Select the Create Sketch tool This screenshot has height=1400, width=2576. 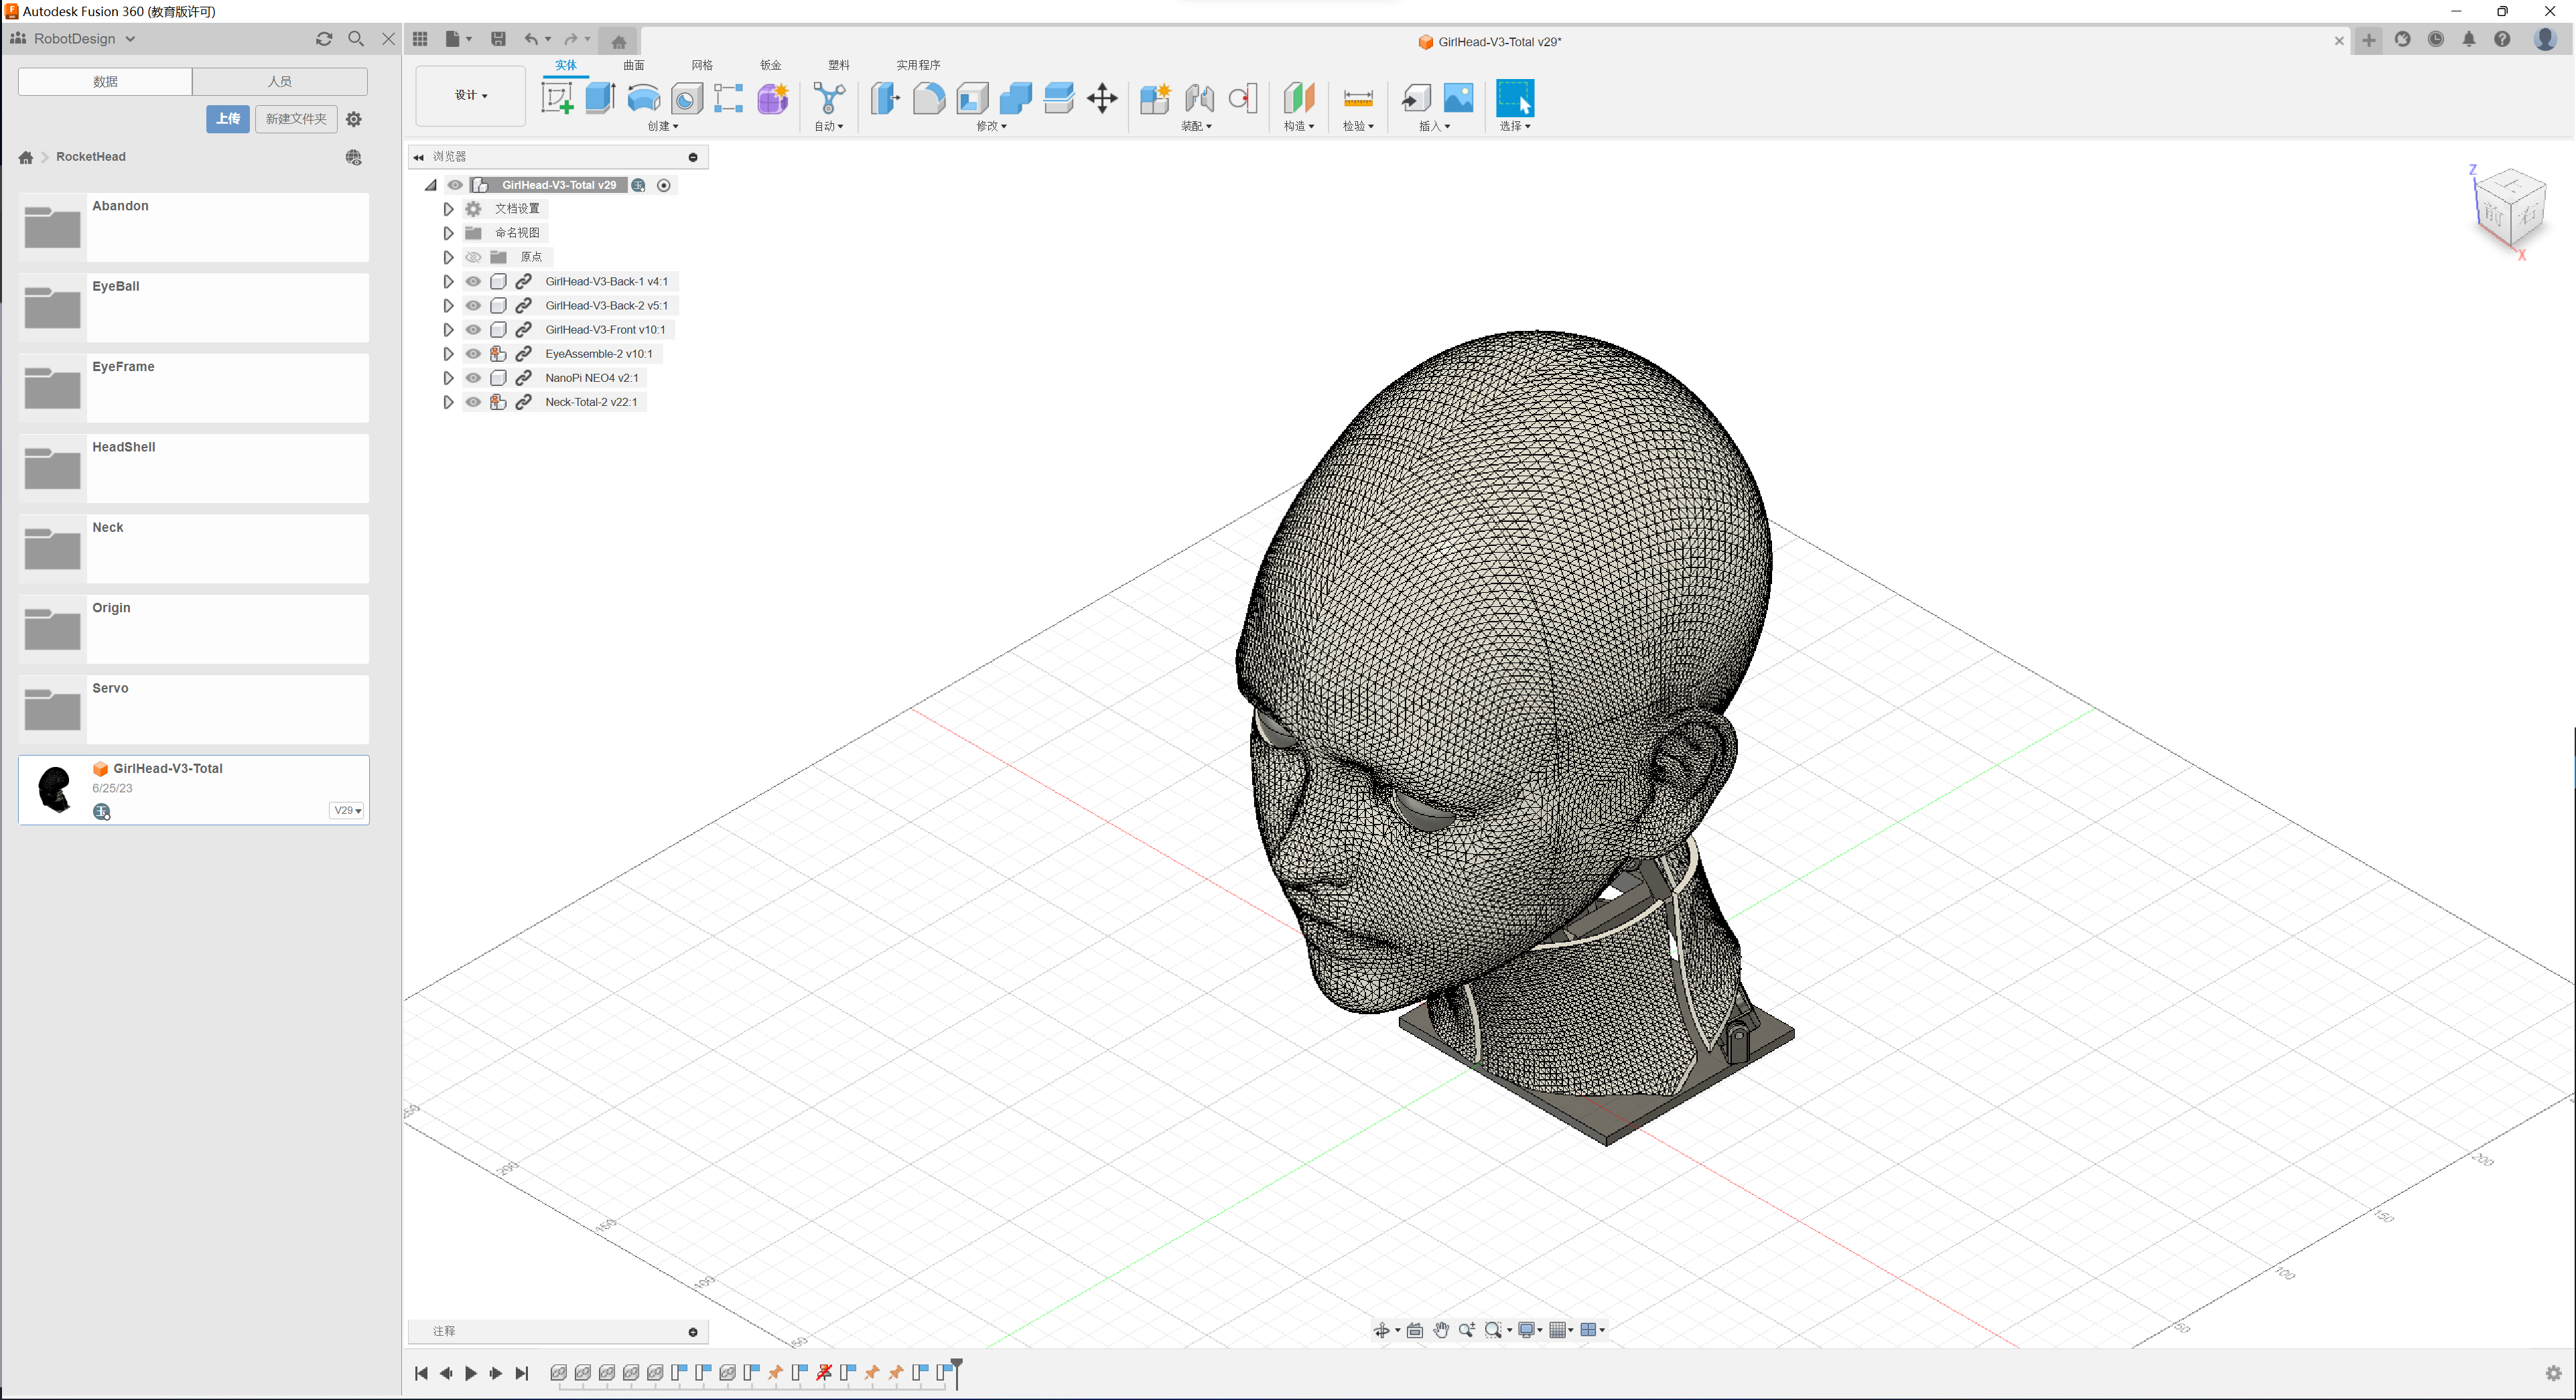click(x=557, y=98)
